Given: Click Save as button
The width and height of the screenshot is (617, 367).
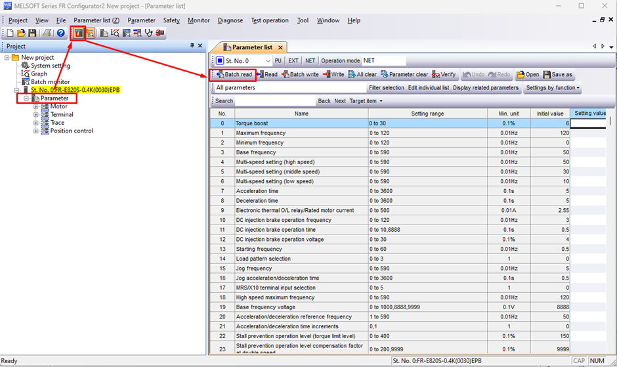Looking at the screenshot, I should 557,74.
